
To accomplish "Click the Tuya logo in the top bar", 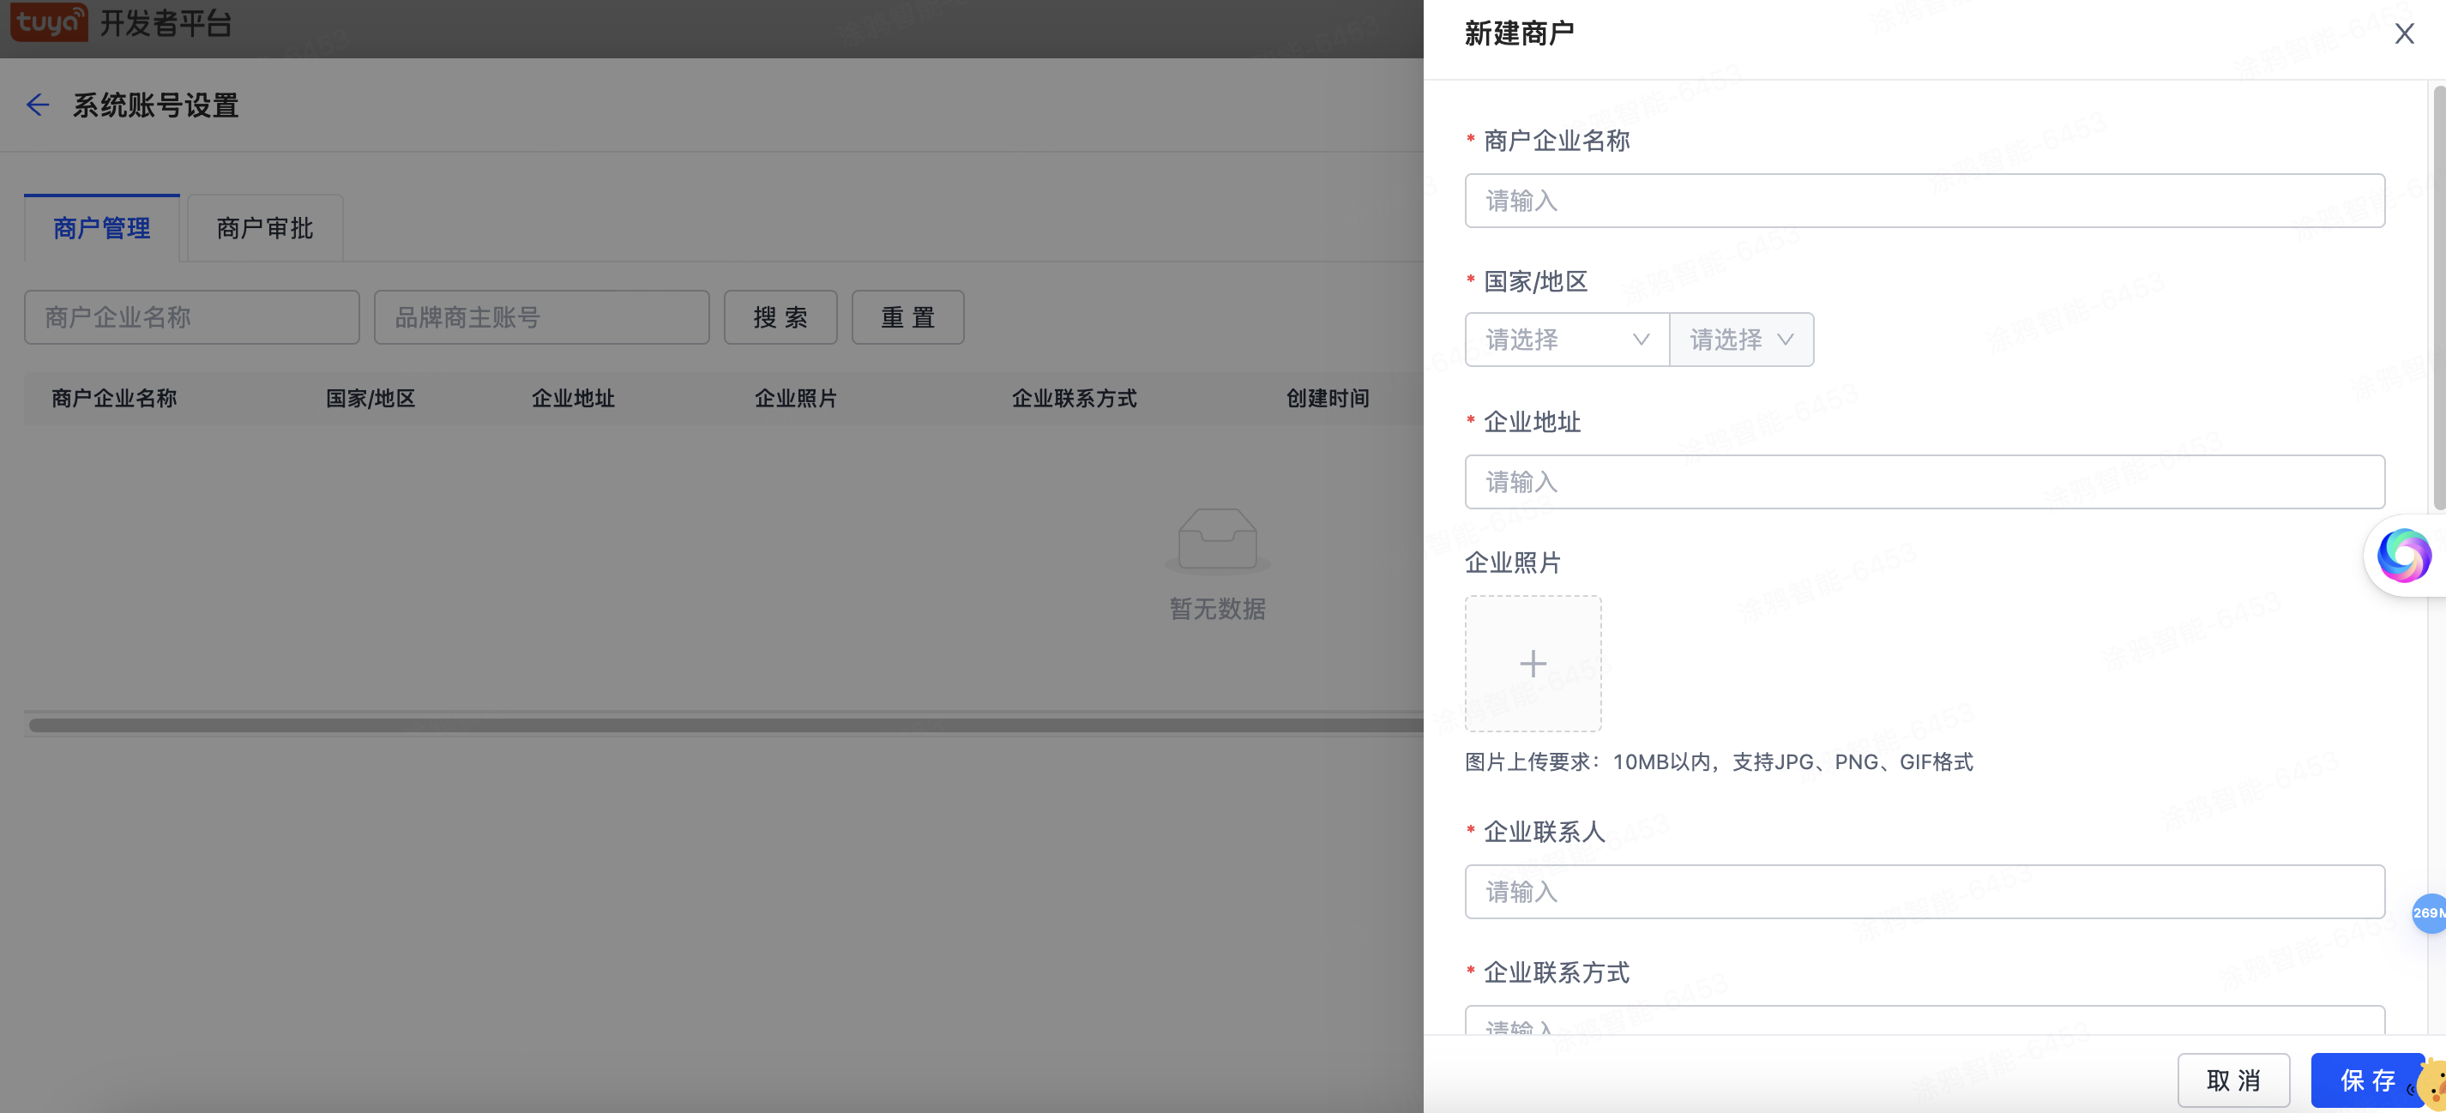I will pyautogui.click(x=48, y=23).
